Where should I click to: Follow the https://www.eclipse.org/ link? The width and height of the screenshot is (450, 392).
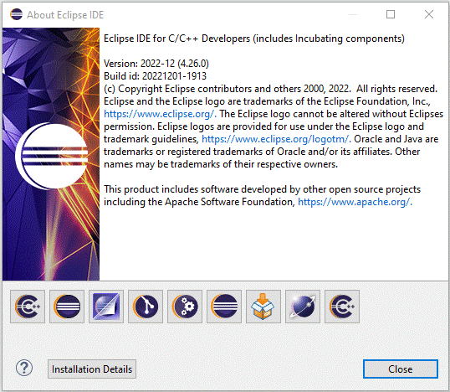160,114
